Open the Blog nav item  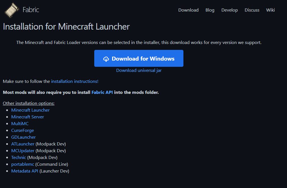pyautogui.click(x=210, y=10)
